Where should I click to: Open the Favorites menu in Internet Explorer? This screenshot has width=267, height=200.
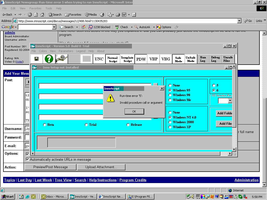coord(35,8)
